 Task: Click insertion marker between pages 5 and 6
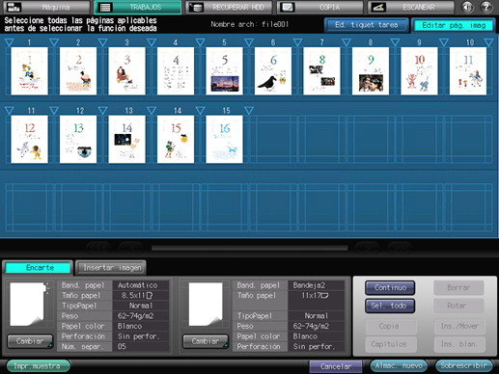point(249,42)
